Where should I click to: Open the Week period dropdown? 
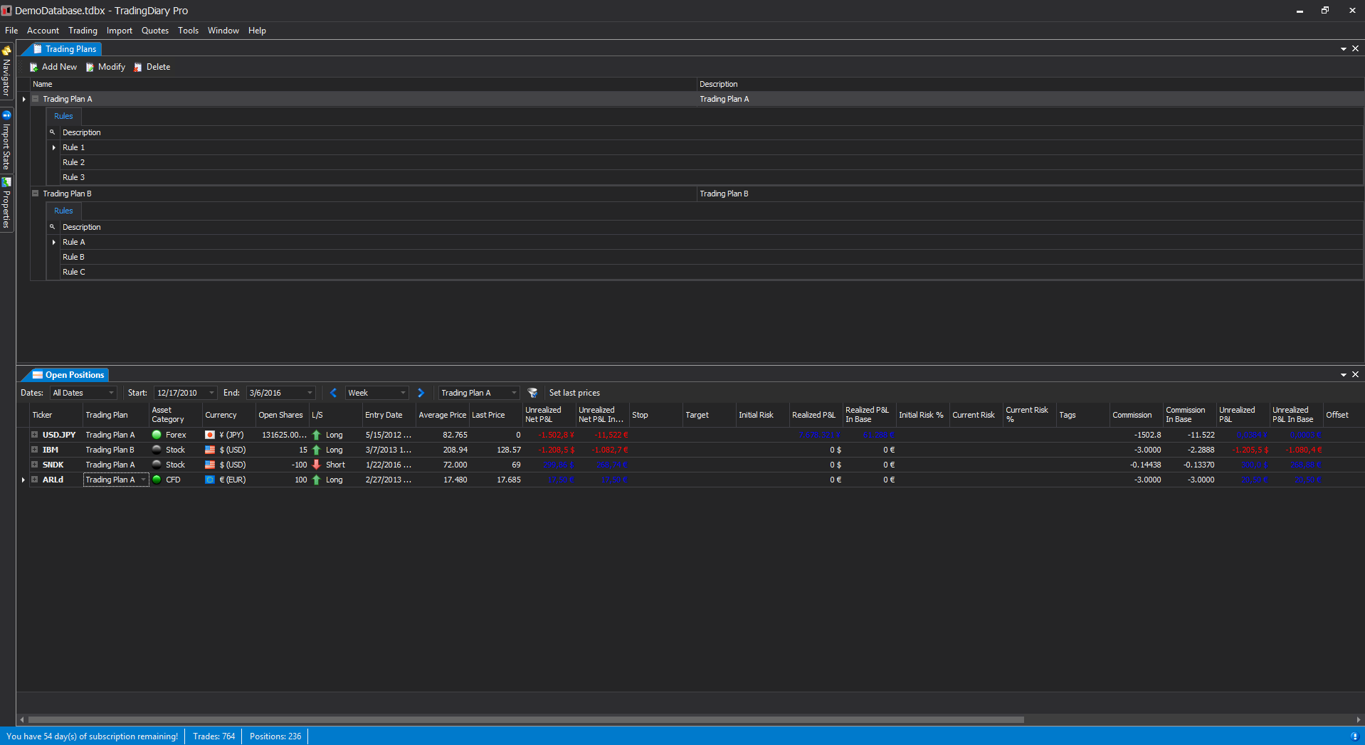coord(403,393)
